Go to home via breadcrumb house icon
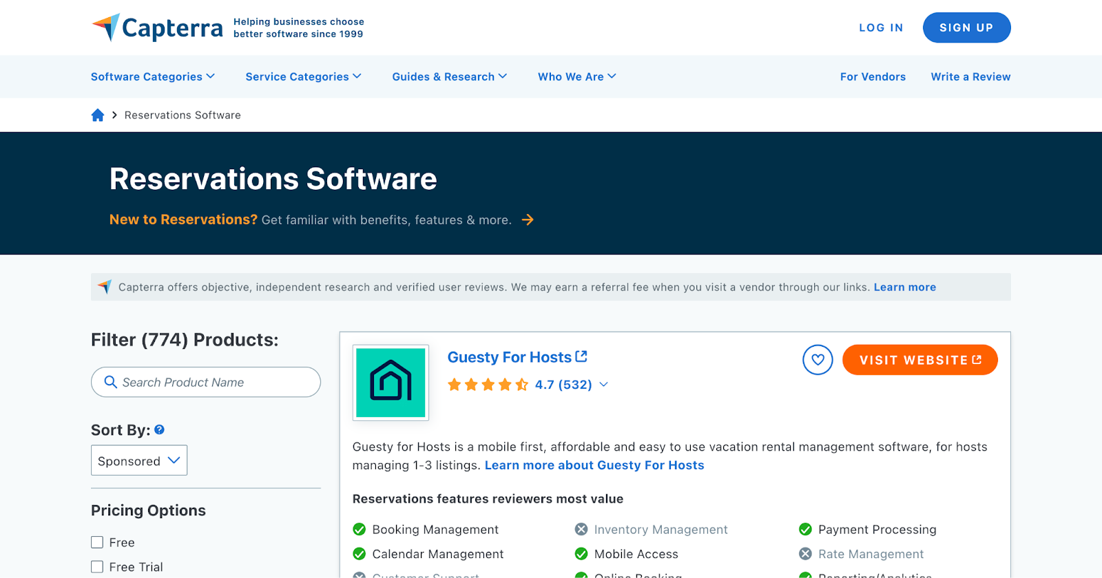Image resolution: width=1102 pixels, height=578 pixels. click(x=98, y=115)
